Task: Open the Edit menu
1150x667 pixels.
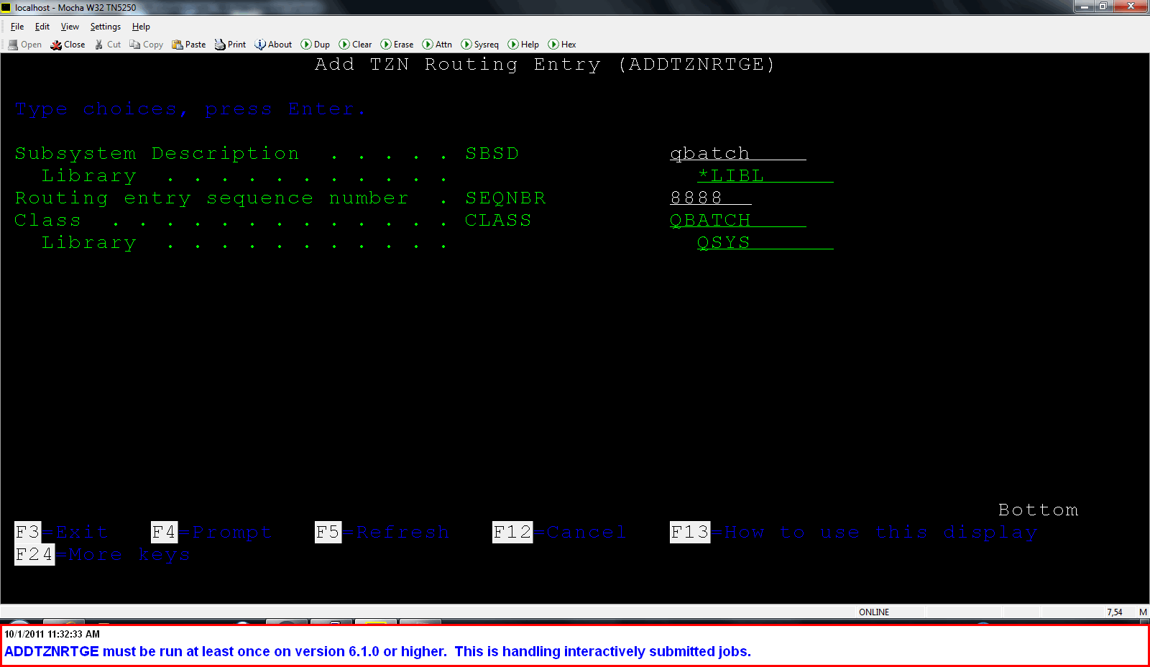Action: pos(42,27)
